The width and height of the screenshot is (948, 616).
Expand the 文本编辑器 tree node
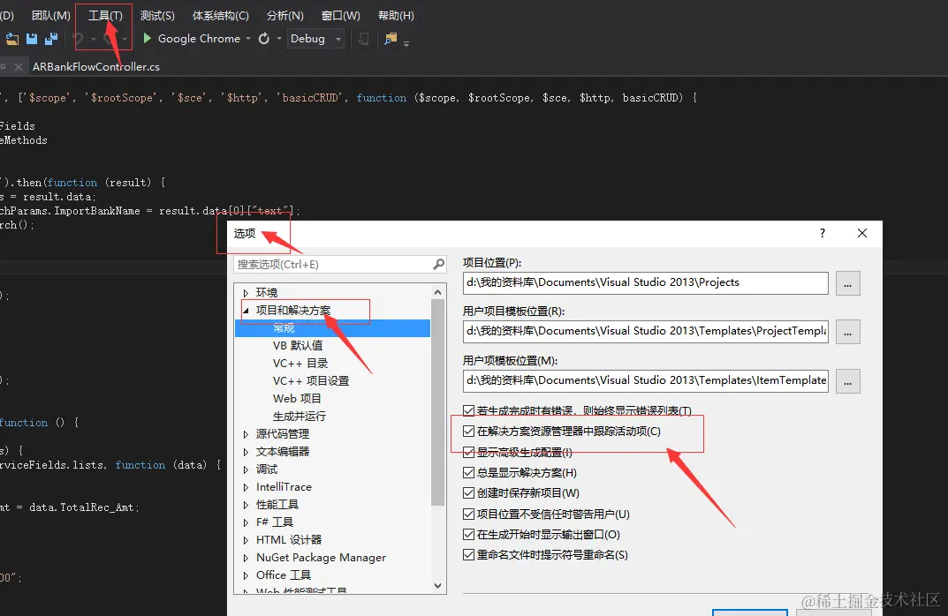(246, 452)
